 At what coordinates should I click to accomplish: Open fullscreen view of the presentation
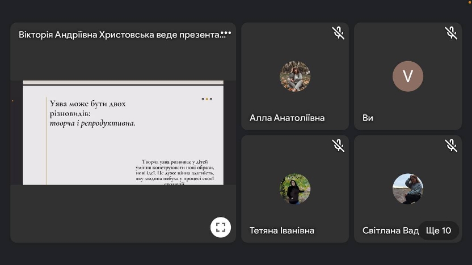point(221,228)
